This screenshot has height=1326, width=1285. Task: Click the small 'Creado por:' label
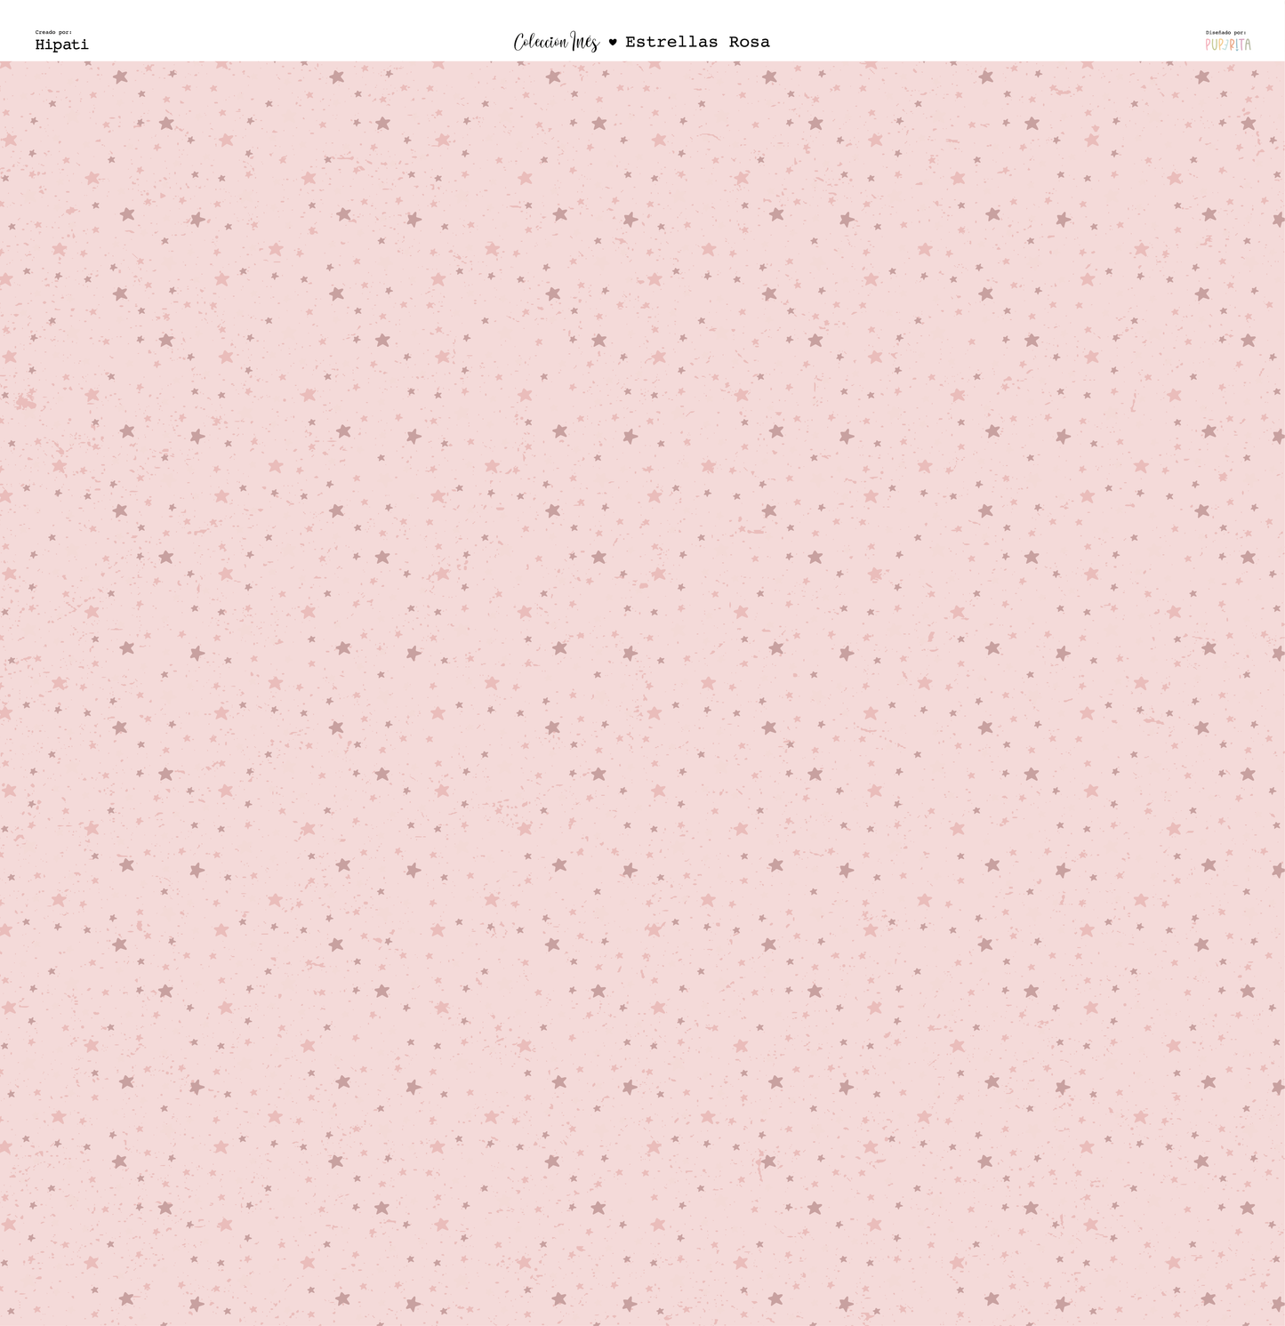(x=53, y=32)
